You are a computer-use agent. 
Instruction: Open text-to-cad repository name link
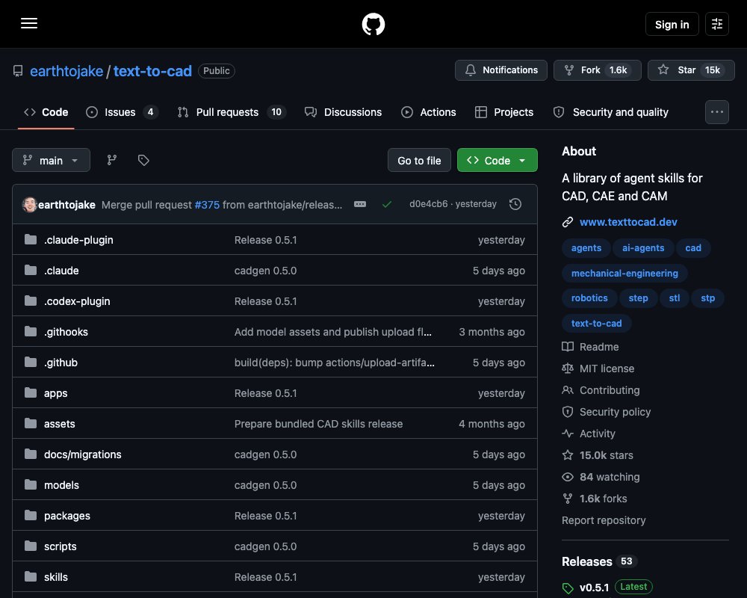point(152,71)
